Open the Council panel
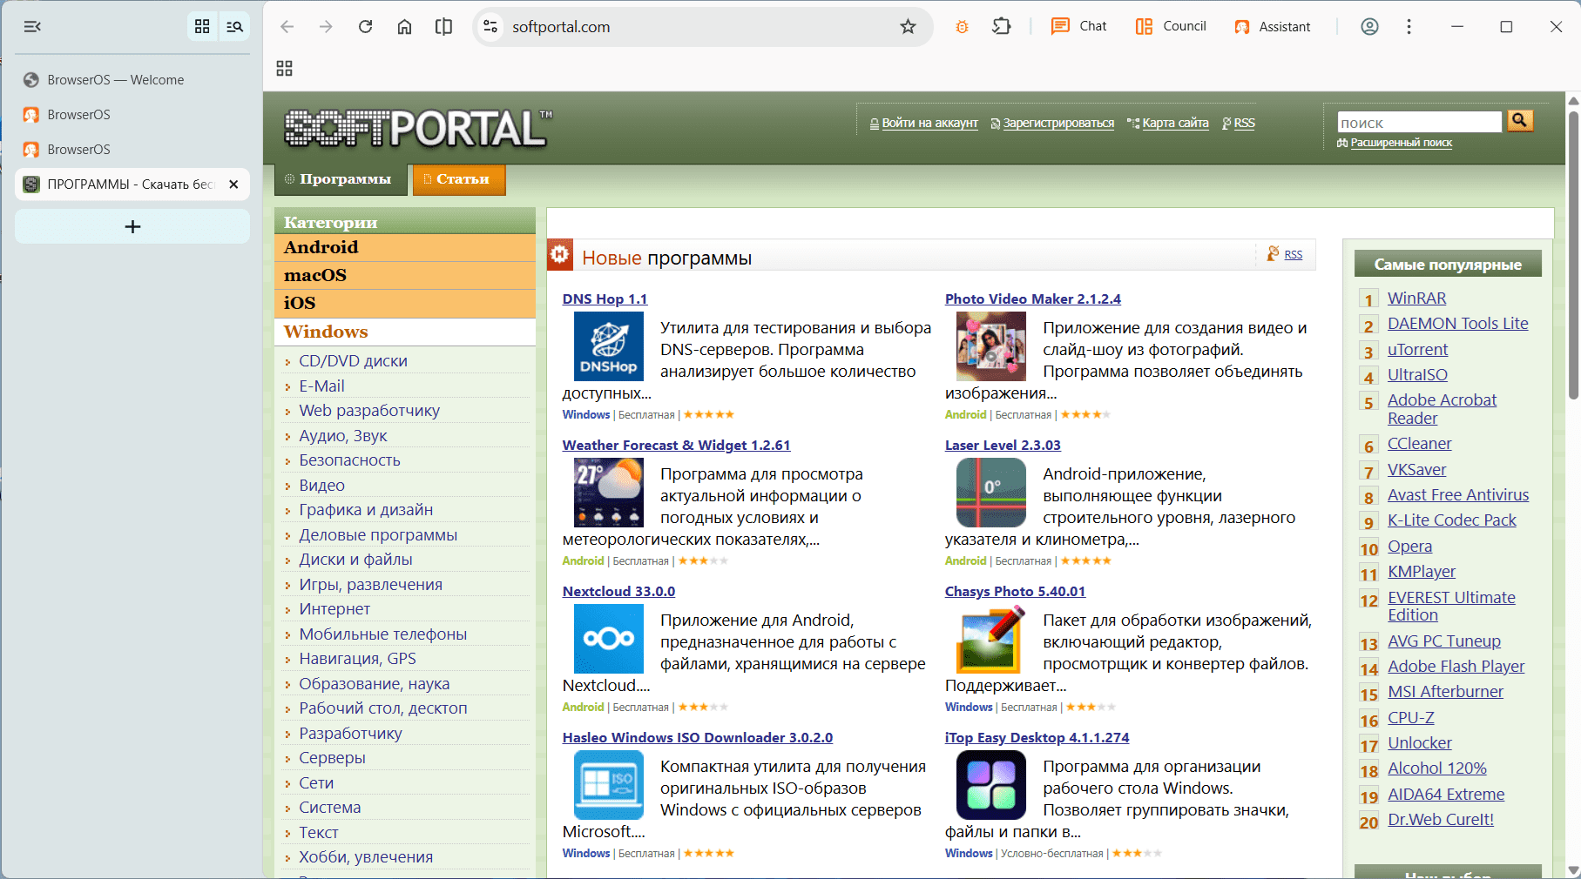Image resolution: width=1581 pixels, height=879 pixels. coord(1171,27)
